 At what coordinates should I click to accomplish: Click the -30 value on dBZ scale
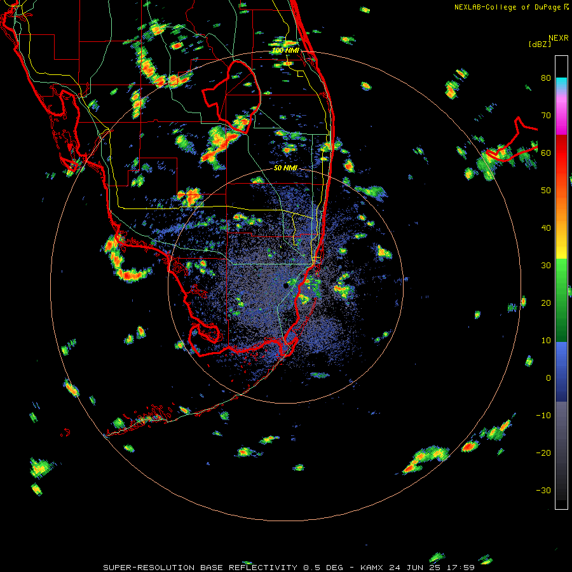543,491
